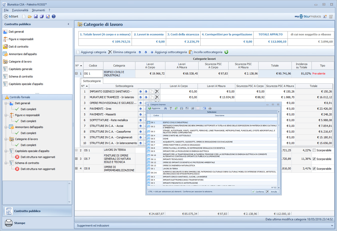This screenshot has width=337, height=231.
Task: Uncheck Scorporabile for the OS 8 row
Action: (x=314, y=169)
